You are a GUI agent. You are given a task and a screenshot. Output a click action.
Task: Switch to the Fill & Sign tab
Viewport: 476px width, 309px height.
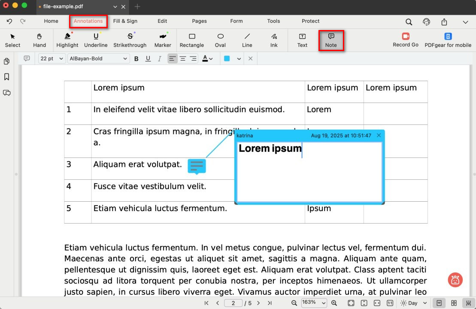(x=125, y=21)
